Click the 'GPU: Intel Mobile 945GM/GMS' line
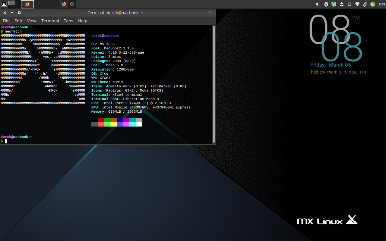 tap(141, 107)
